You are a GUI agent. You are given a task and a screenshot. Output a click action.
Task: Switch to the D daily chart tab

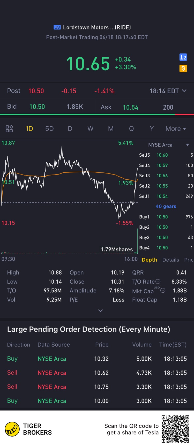click(70, 129)
